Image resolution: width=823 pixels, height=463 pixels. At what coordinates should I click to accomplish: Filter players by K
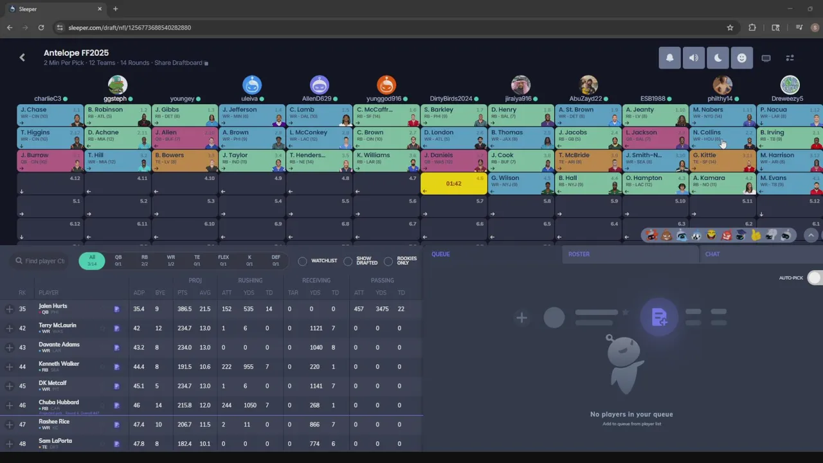click(x=249, y=260)
